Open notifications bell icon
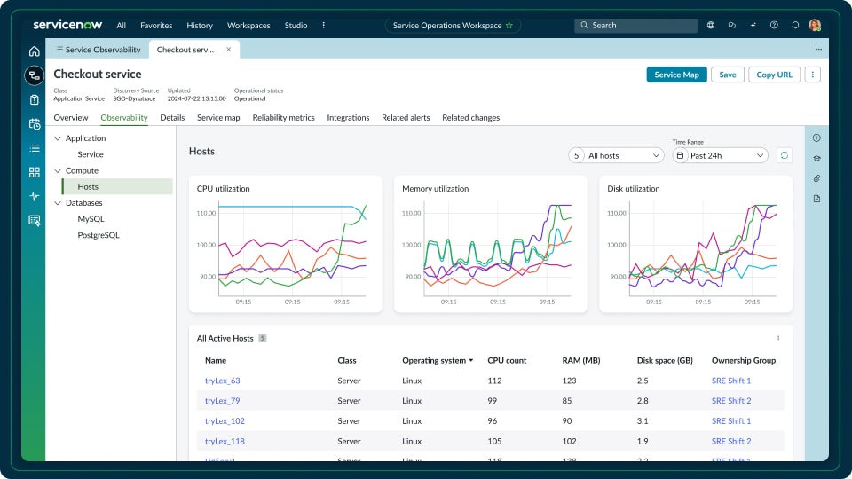The image size is (852, 479). (795, 26)
